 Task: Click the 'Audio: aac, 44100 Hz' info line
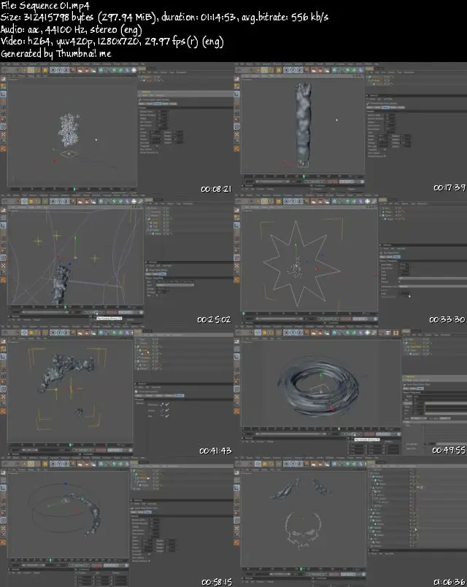click(72, 30)
